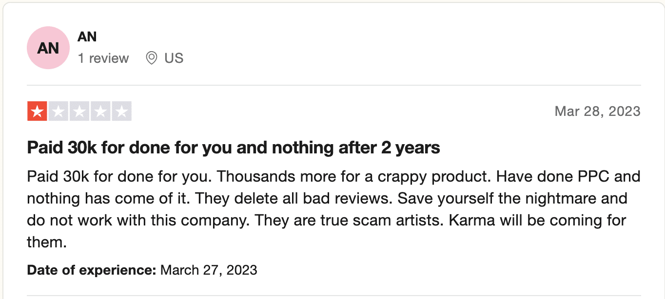Click the review body paragraph text
Viewport: 665px width, 299px height.
pos(333,209)
